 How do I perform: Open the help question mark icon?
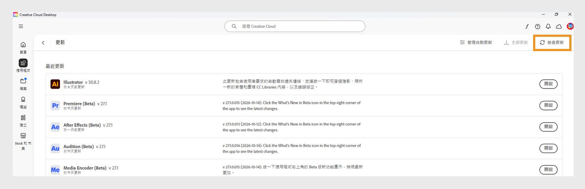point(537,26)
